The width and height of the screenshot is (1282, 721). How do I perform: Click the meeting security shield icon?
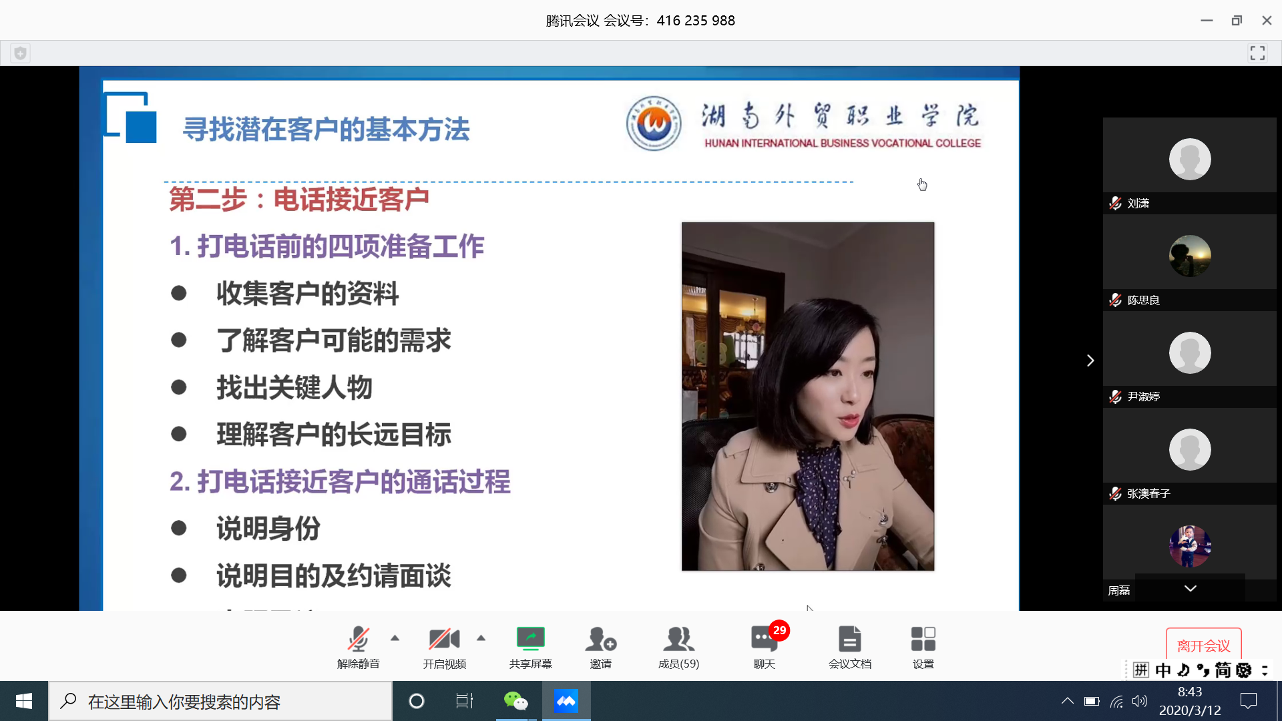pos(21,53)
